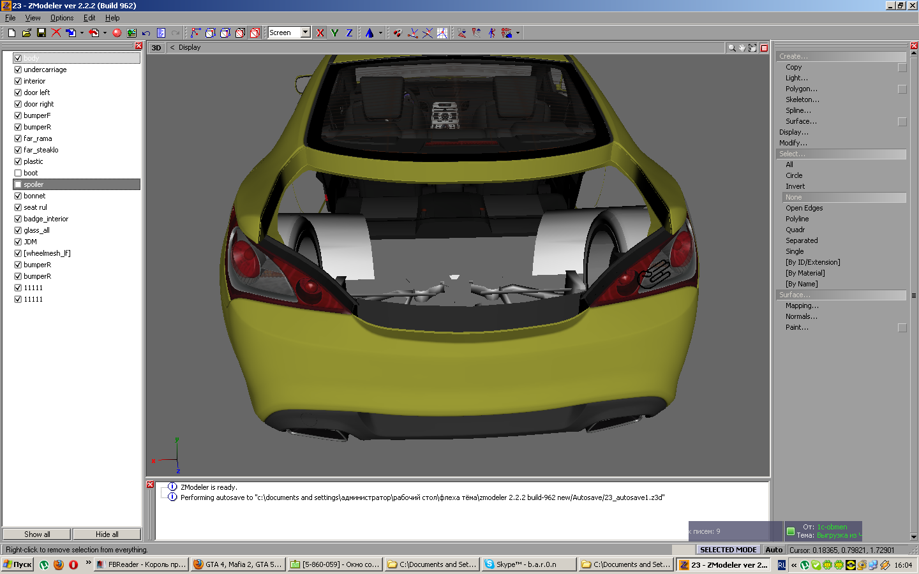Viewport: 919px width, 574px height.
Task: Select the viewport zoom magnifier tool
Action: 731,48
